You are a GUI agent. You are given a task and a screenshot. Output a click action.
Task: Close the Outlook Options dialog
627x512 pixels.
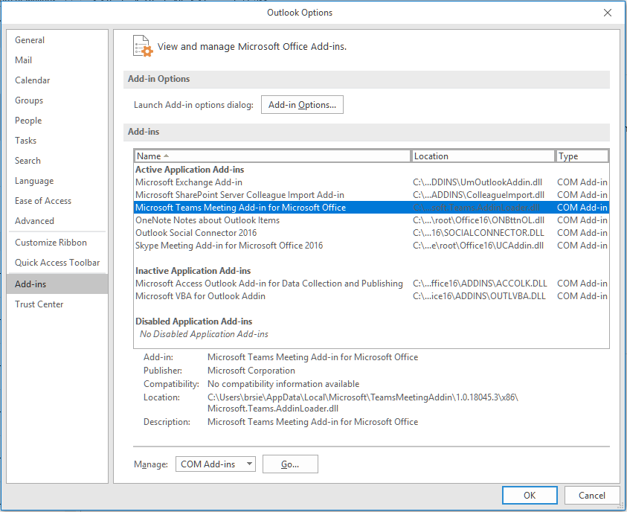pyautogui.click(x=608, y=13)
